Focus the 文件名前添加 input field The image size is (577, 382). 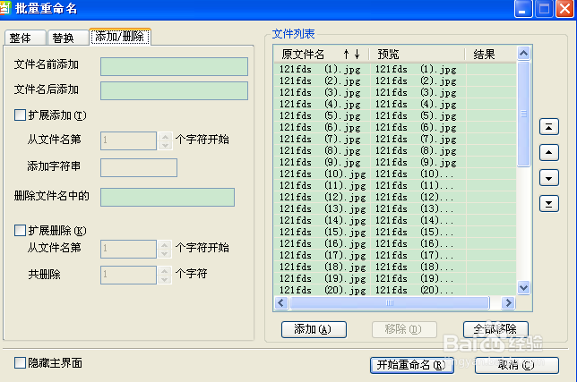174,66
